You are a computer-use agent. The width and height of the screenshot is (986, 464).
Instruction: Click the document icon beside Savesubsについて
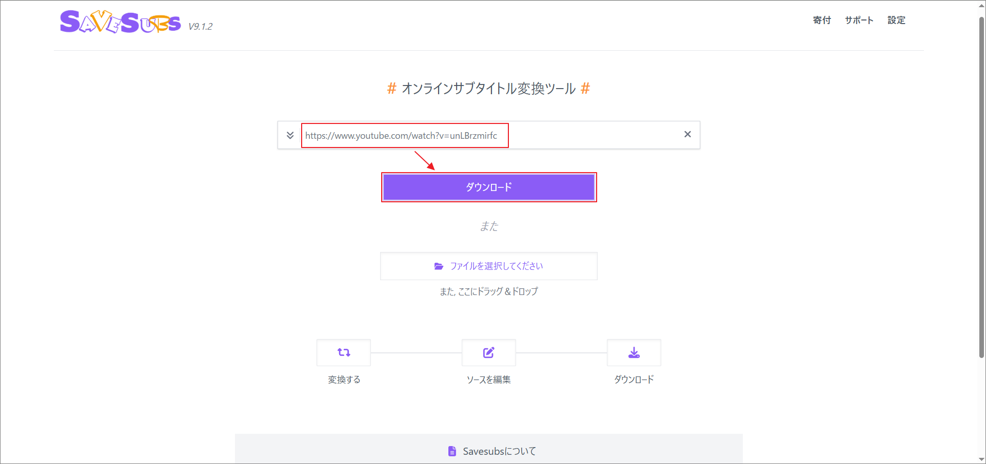pos(452,451)
